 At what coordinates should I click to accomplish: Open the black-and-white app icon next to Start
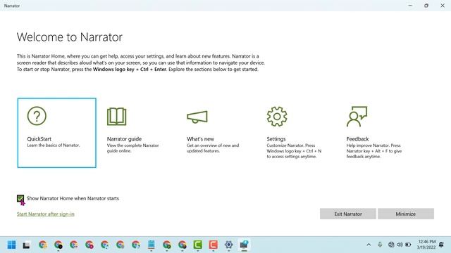click(x=27, y=245)
